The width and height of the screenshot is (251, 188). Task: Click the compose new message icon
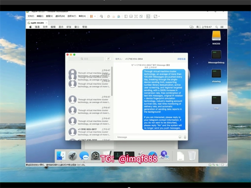[108, 59]
